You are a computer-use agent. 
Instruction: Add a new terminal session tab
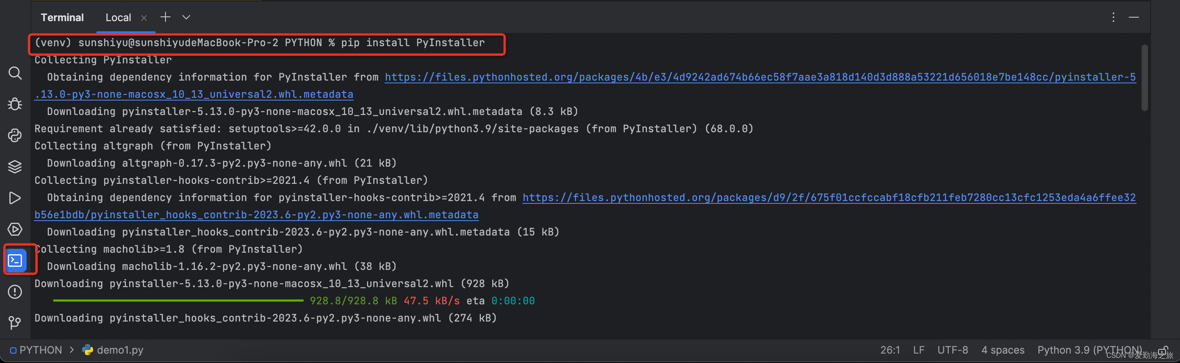pos(165,17)
